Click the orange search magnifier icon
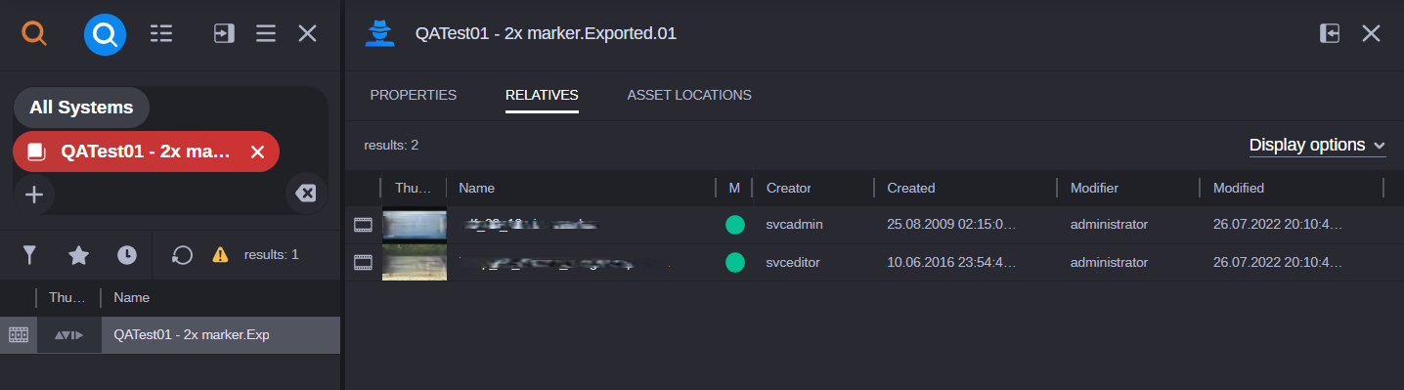The image size is (1404, 390). pos(34,34)
